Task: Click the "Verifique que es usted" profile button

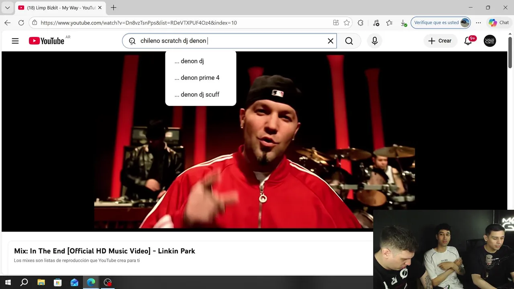Action: [x=441, y=22]
